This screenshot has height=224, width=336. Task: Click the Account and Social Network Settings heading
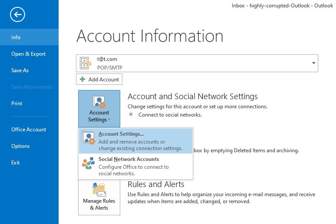pyautogui.click(x=193, y=97)
